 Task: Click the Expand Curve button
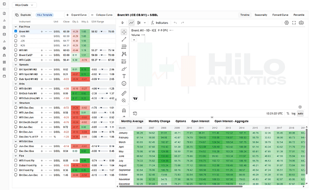(x=76, y=15)
